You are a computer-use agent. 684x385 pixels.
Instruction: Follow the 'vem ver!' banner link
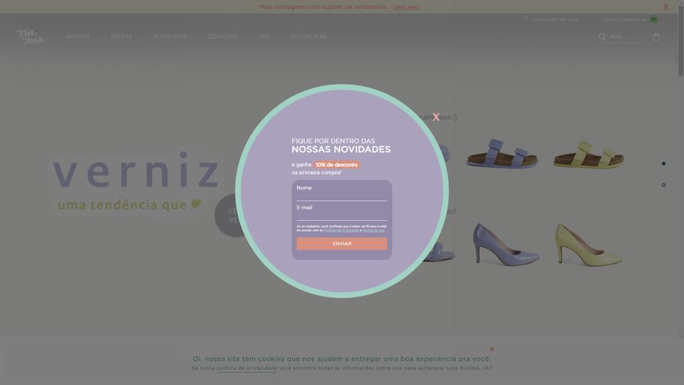coord(405,7)
